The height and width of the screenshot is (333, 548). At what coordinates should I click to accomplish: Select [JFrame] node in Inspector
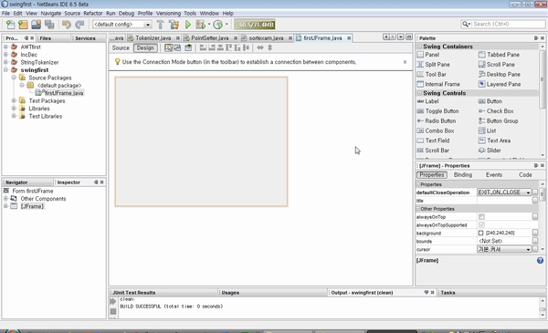pyautogui.click(x=32, y=206)
